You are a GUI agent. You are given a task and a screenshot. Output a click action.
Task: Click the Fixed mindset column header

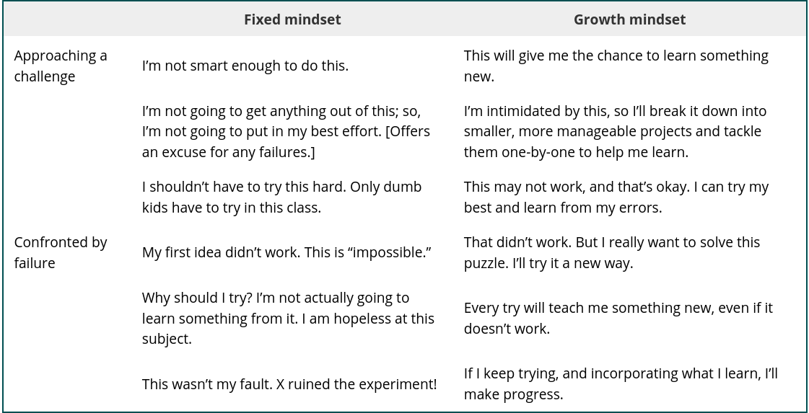(x=292, y=20)
